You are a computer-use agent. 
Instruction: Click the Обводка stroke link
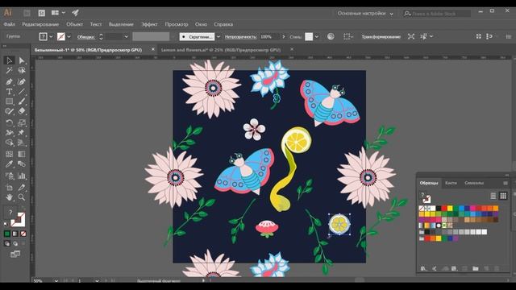(x=85, y=37)
